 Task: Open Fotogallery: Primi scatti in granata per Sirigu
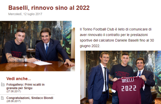pyautogui.click(x=25, y=86)
